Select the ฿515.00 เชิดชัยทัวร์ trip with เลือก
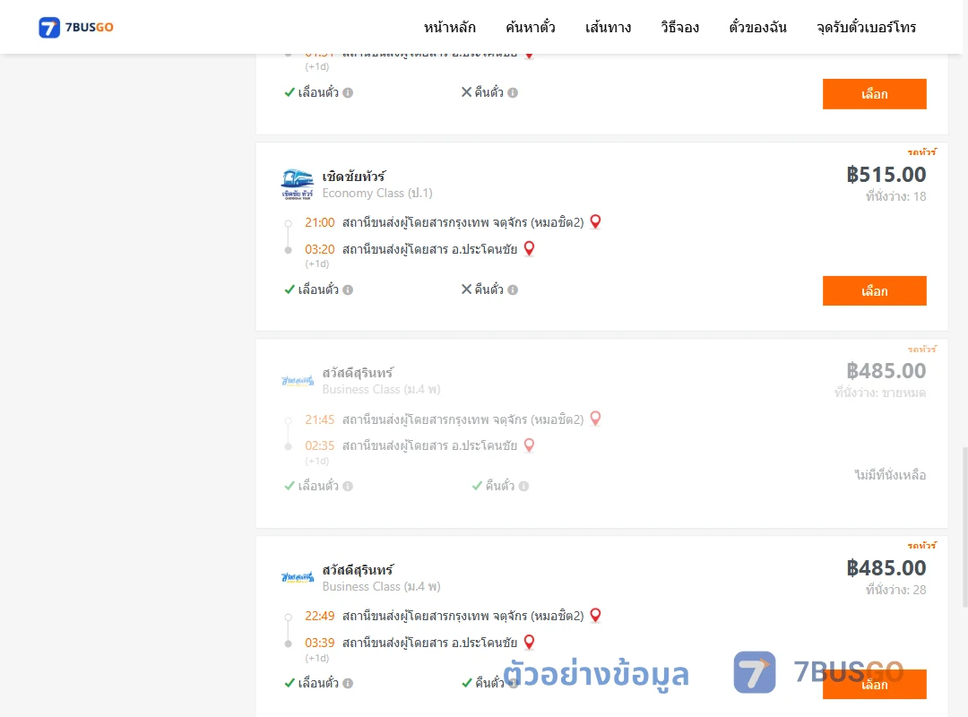Screen dimensions: 968x717 (874, 291)
